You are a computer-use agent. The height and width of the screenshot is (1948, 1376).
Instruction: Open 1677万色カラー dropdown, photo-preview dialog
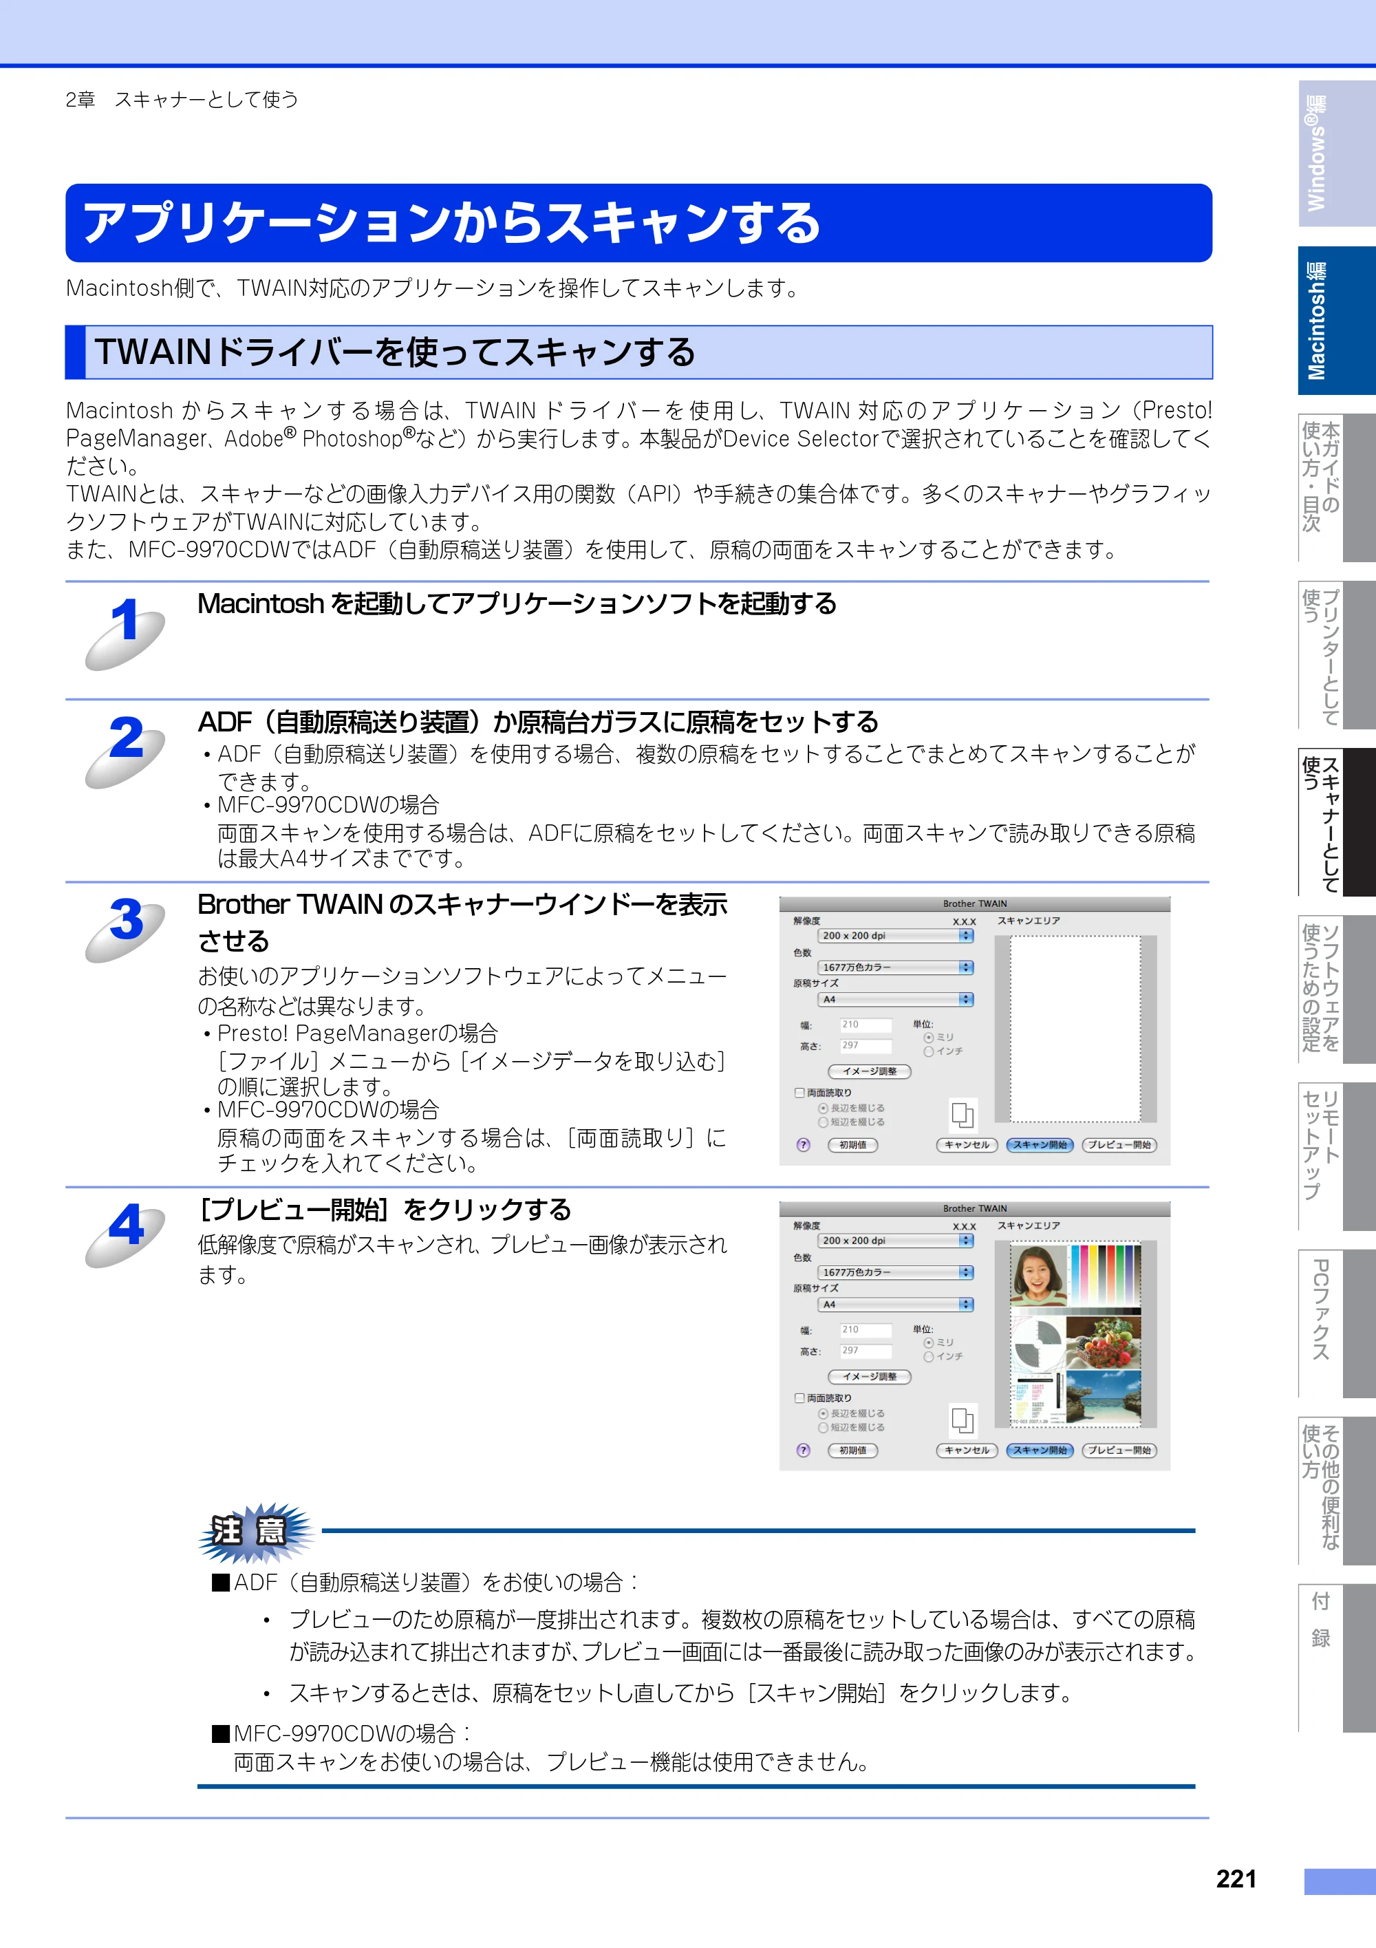click(x=895, y=1273)
